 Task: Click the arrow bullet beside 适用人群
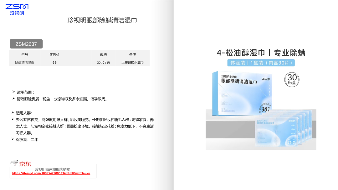13,112
